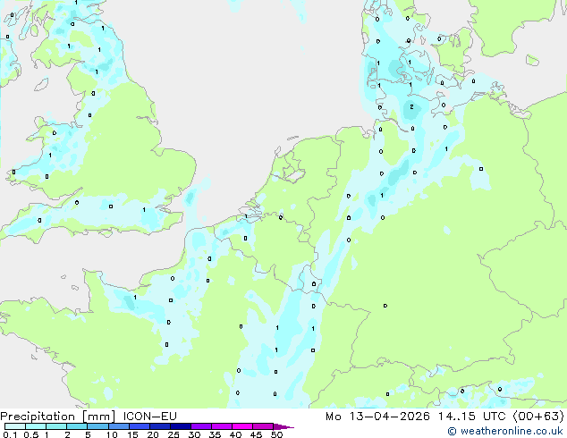Click the forecast date 'Mo 13-04-2026'

pos(377,416)
